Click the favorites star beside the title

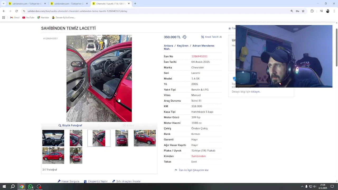[230, 28]
